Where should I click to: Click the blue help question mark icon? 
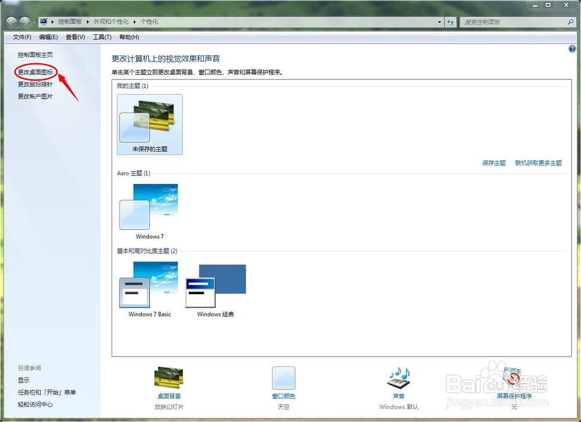click(x=572, y=49)
